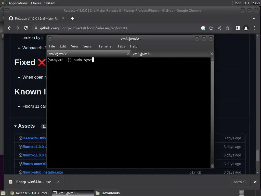The width and height of the screenshot is (261, 196).
Task: Click the terminal's vertical scrollbar
Action: (212, 112)
